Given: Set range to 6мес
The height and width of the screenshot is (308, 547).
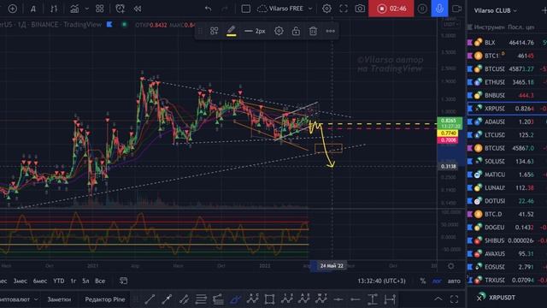Looking at the screenshot, I should (40, 281).
